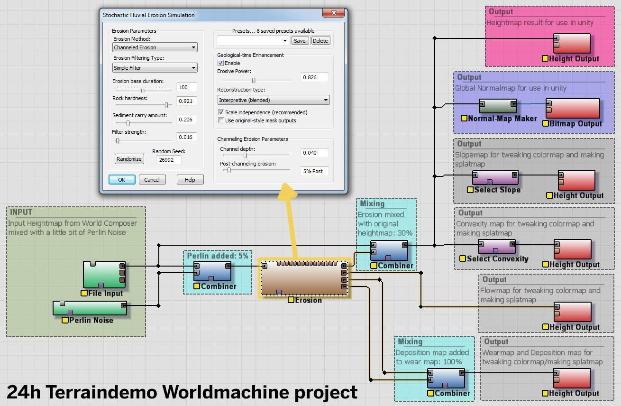Select the Select Convexity node
Screen dimensions: 621x406
coord(497,247)
